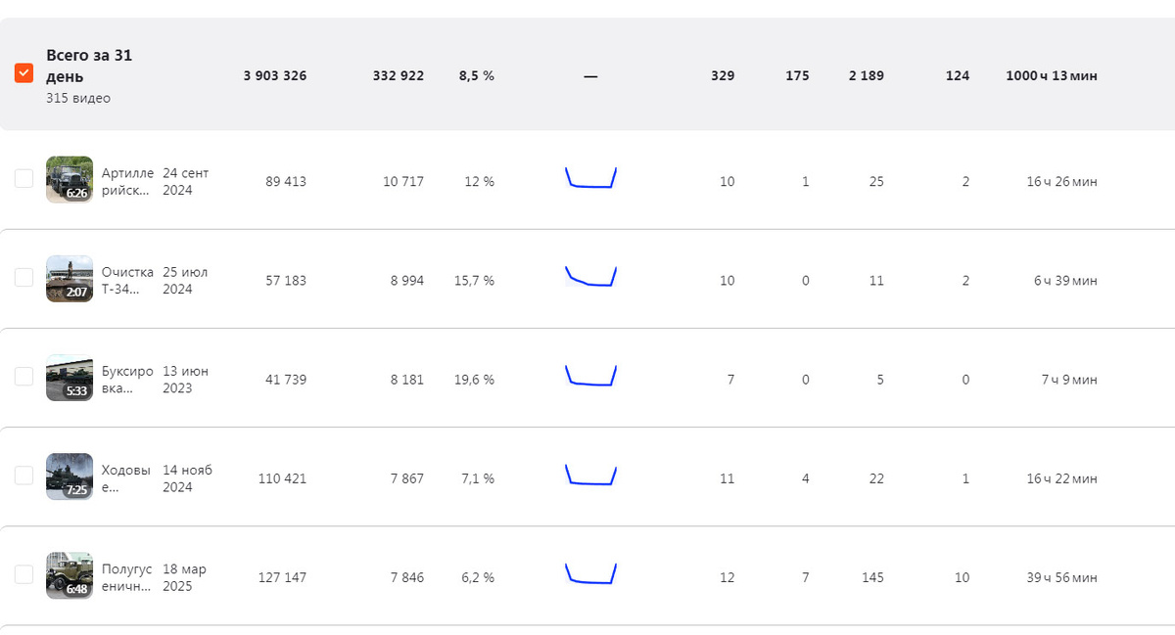Open the 6:48 half-track video thumbnail
The image size is (1175, 635).
pos(70,575)
